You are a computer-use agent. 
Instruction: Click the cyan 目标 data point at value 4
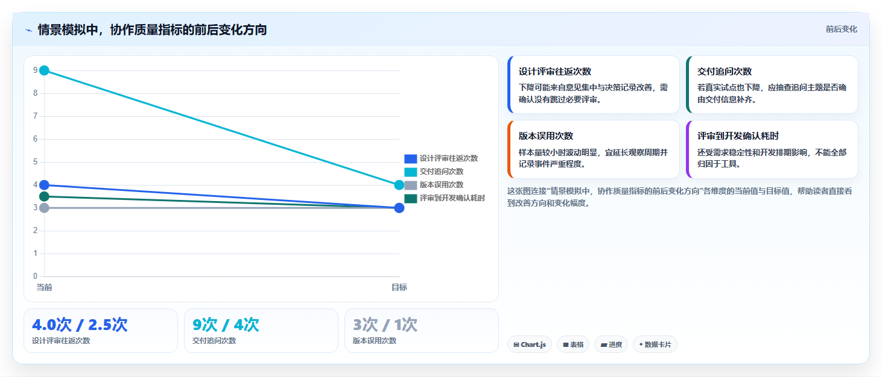(x=399, y=185)
